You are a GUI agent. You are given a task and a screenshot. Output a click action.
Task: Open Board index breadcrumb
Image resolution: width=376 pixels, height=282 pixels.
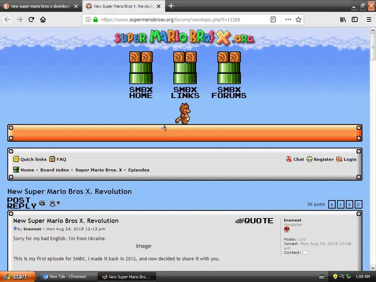coord(55,170)
